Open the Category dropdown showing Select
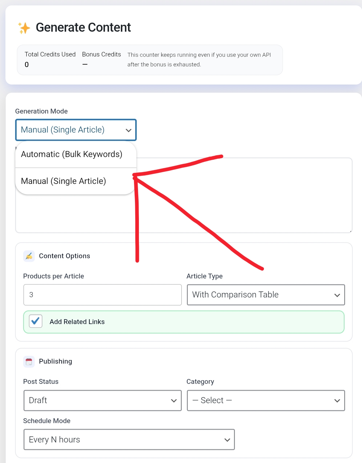 [266, 401]
